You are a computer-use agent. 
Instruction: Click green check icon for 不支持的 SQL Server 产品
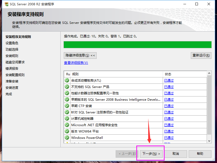click(67, 87)
